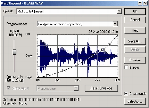Click the Output gain slider handle
Screen dimensions: 149x108
pyautogui.click(x=15, y=52)
